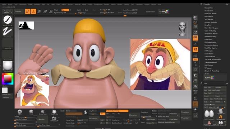Screen dimensions: 230x129
Task: Expand the Transpose Master section
Action: pos(211,62)
